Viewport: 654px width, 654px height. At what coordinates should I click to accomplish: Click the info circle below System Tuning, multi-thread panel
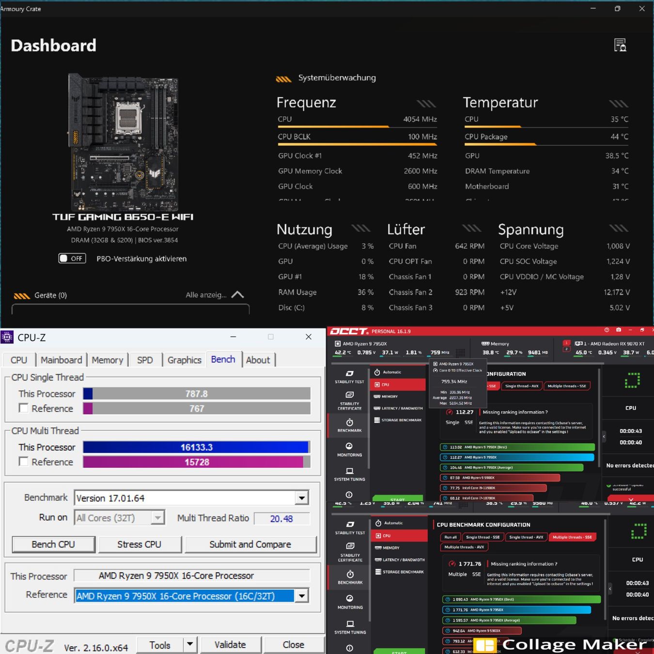(350, 648)
